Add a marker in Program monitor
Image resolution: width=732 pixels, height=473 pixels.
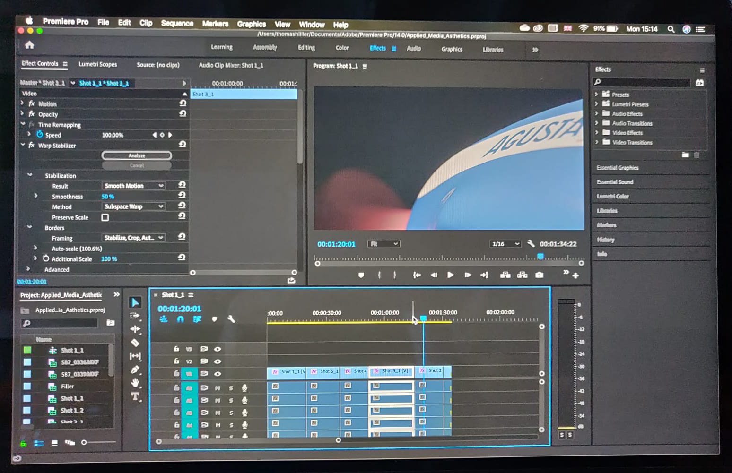(x=361, y=275)
